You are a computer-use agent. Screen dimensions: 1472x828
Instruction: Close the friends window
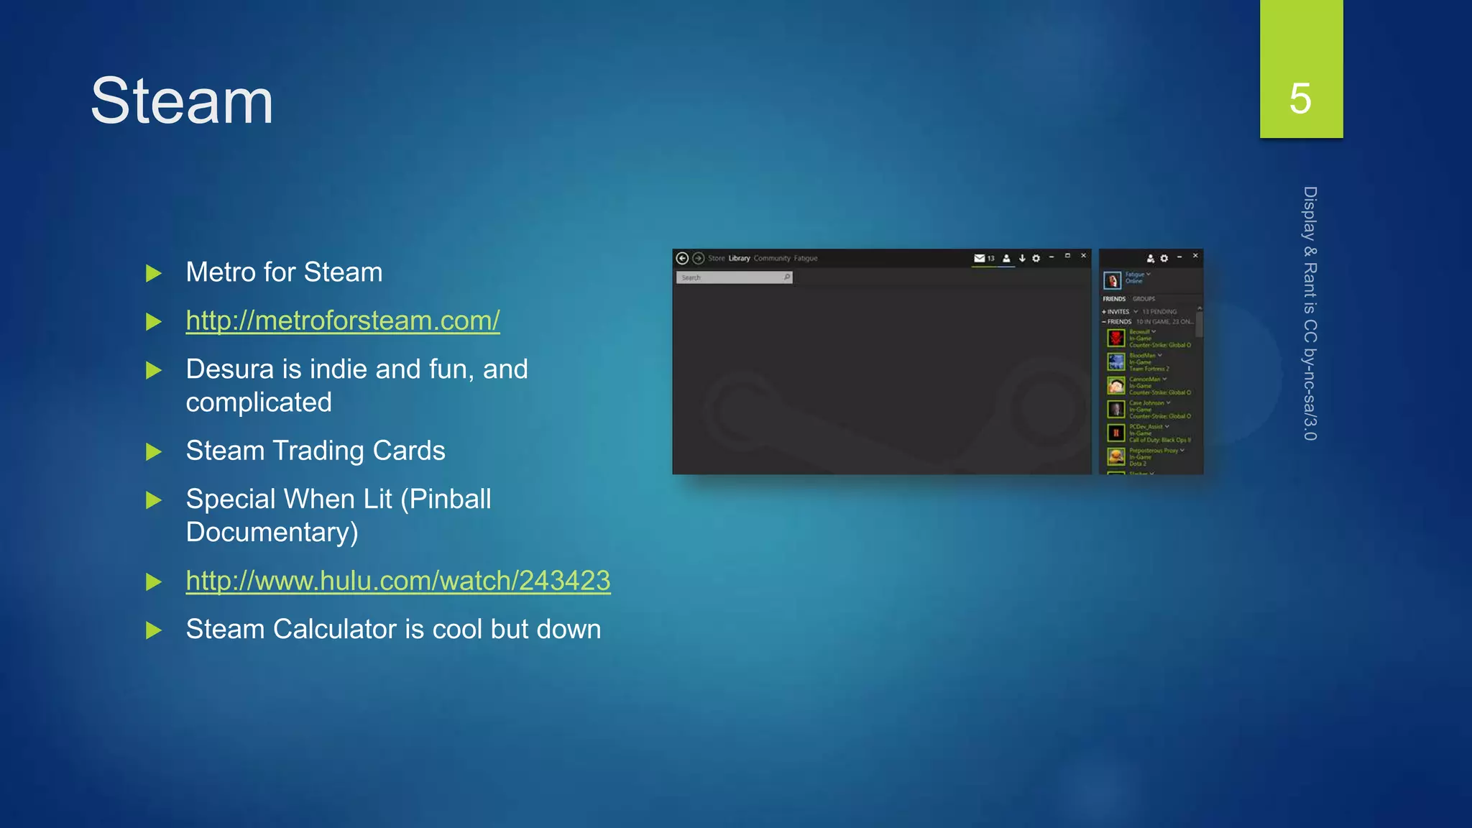pyautogui.click(x=1195, y=256)
